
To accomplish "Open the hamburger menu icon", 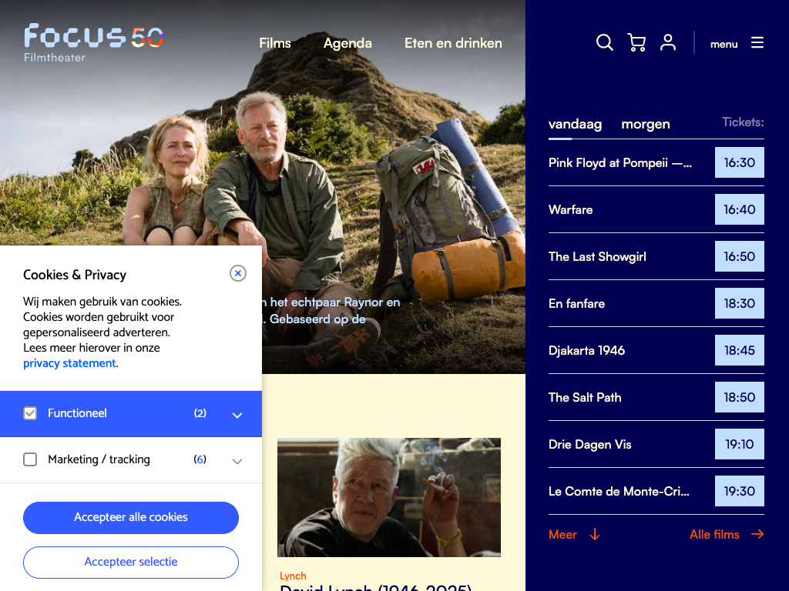I will coord(757,43).
